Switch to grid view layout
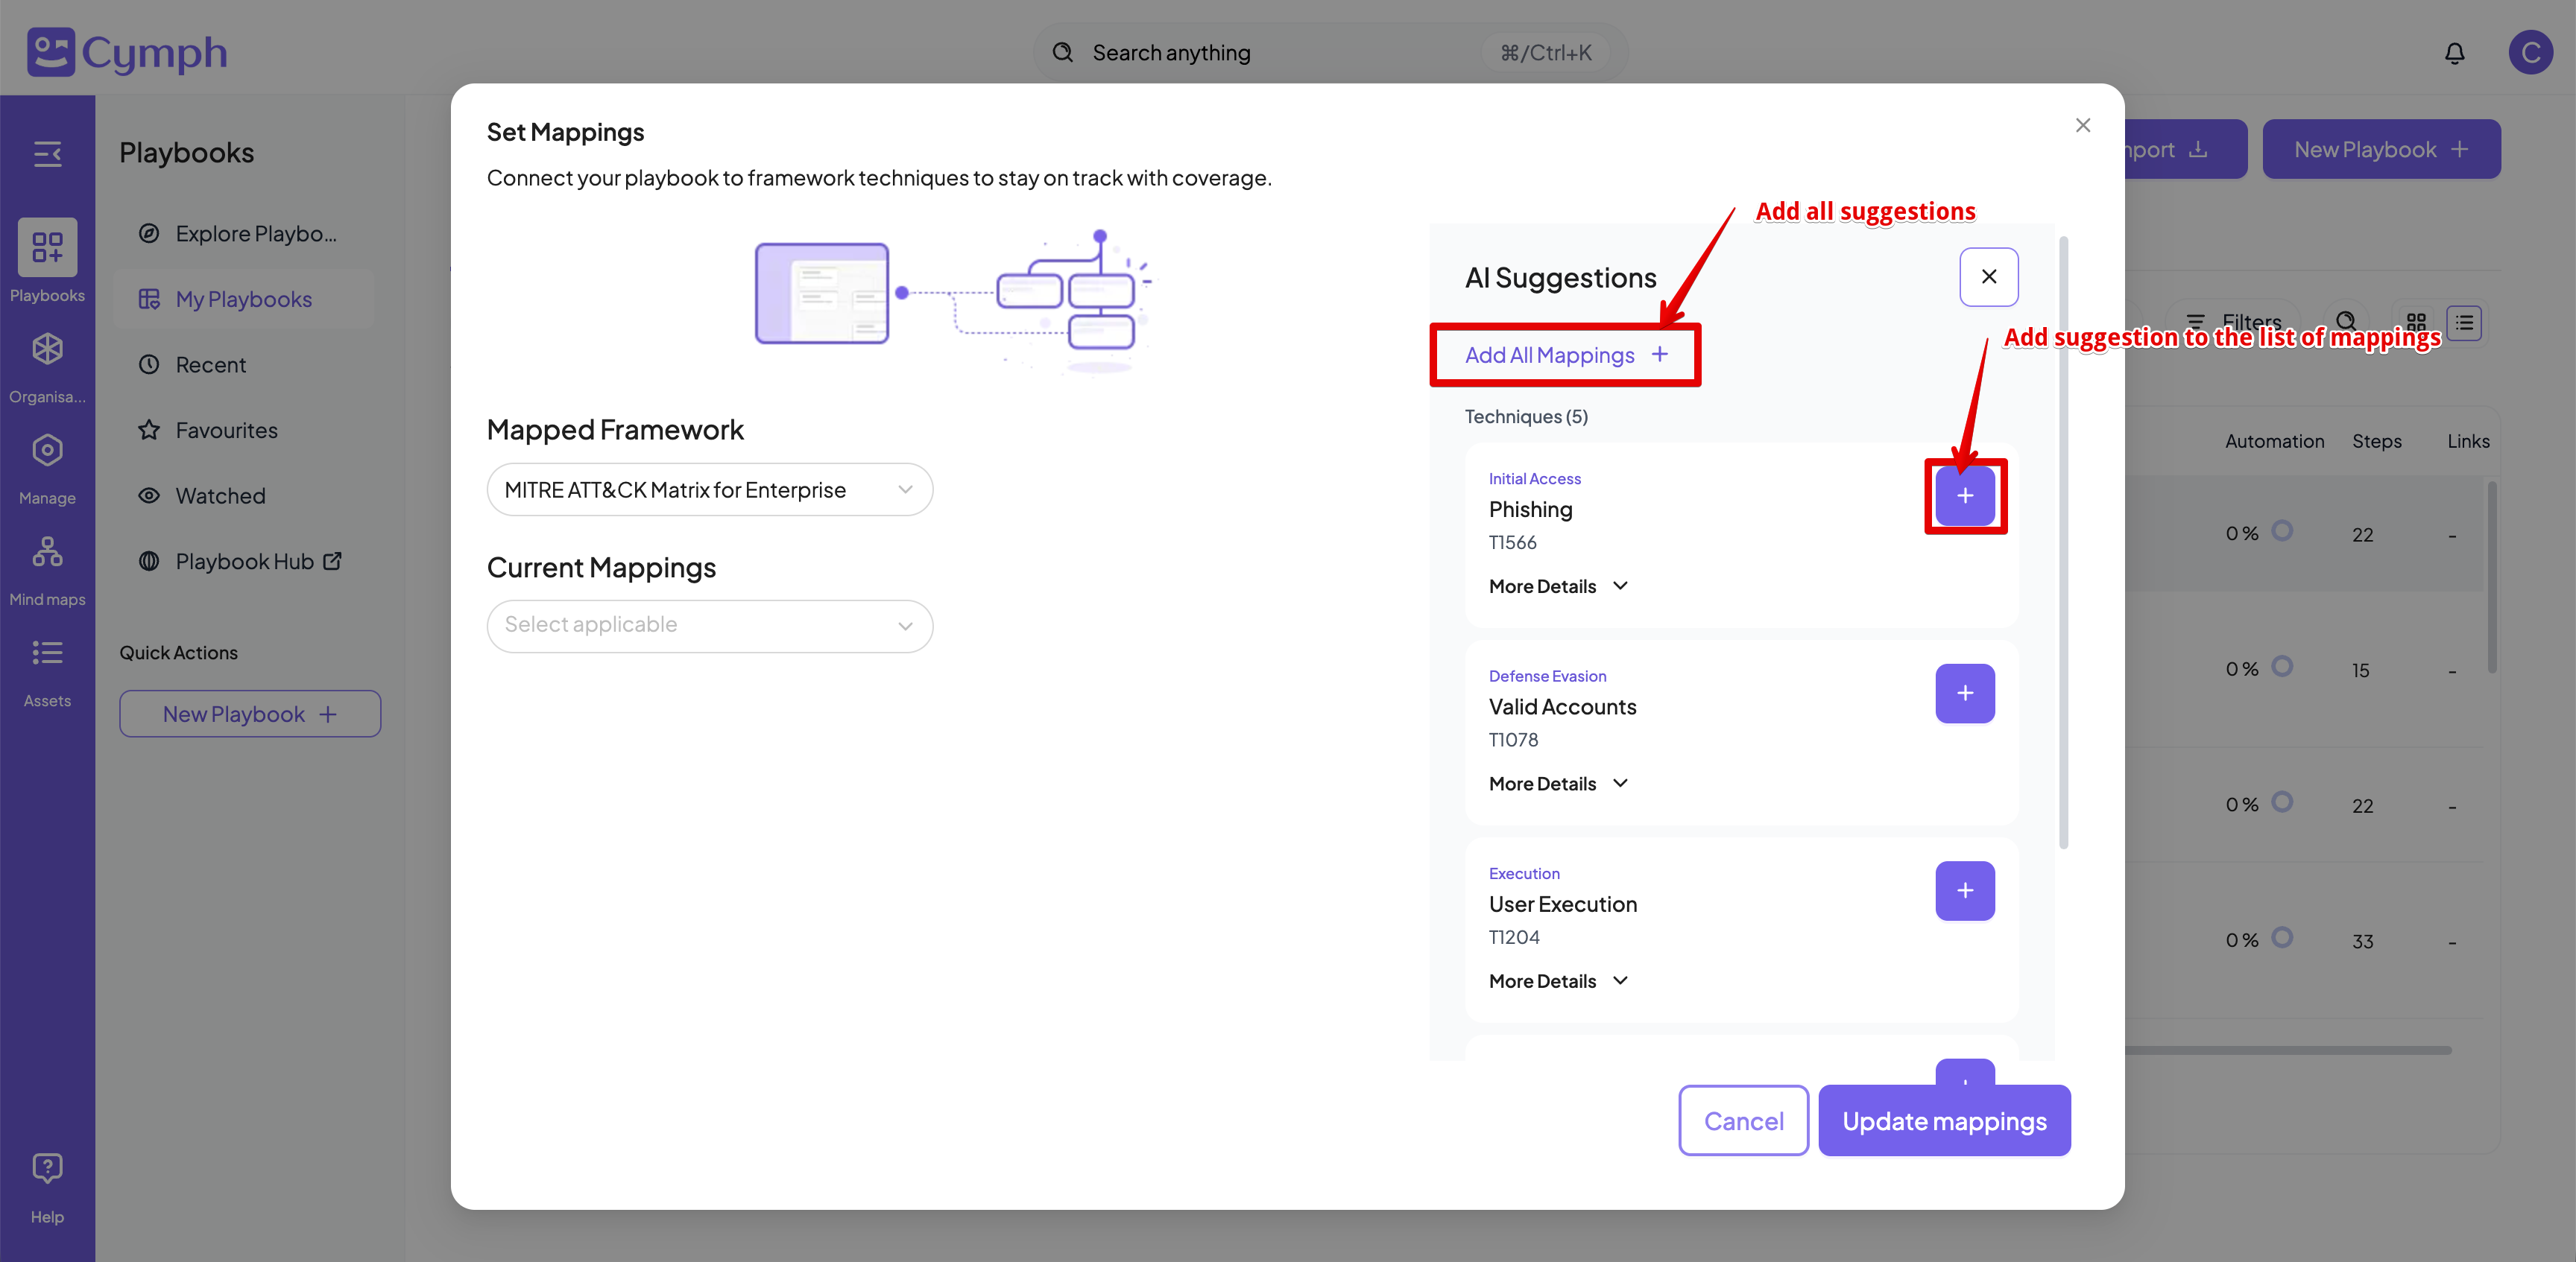The height and width of the screenshot is (1262, 2576). [x=2417, y=322]
